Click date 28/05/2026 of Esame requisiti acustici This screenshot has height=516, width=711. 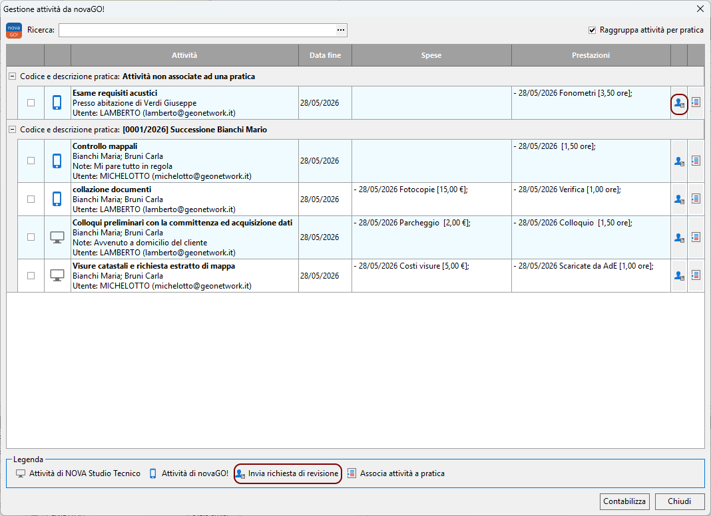coord(320,103)
